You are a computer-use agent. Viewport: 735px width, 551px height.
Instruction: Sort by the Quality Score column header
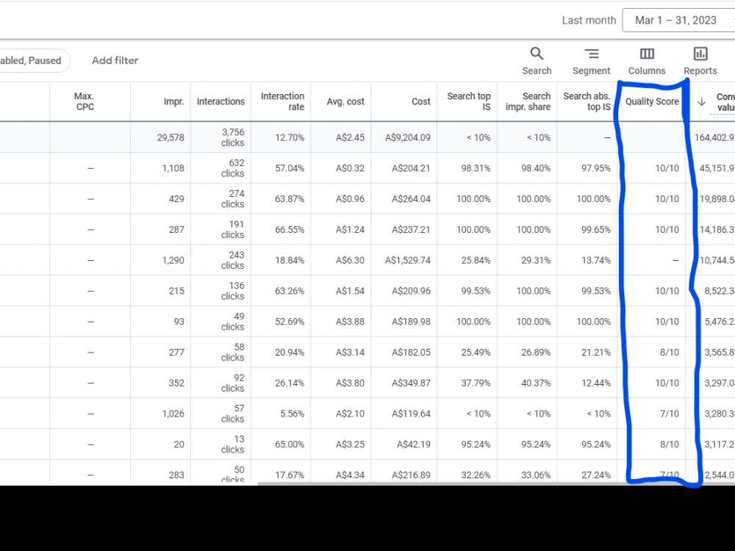(x=652, y=101)
